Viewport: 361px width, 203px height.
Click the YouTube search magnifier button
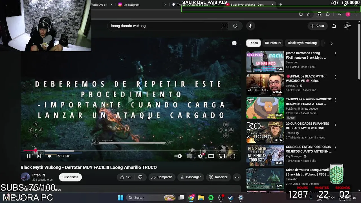(x=235, y=26)
